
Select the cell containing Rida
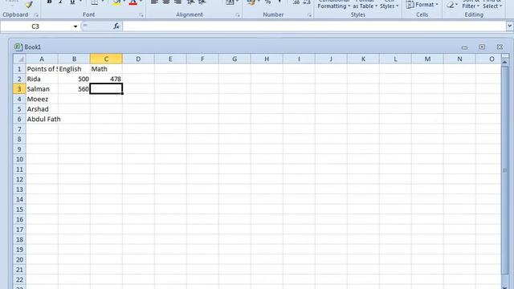pos(42,79)
